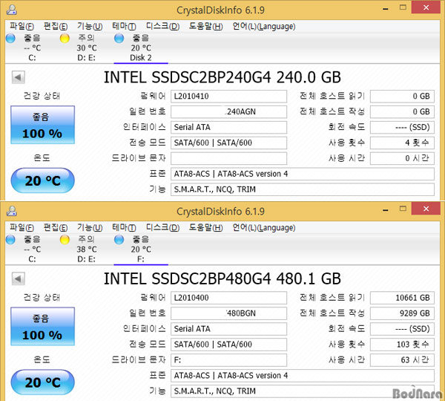
Task: Switch to C: disk tab in bottom window
Action: point(33,250)
